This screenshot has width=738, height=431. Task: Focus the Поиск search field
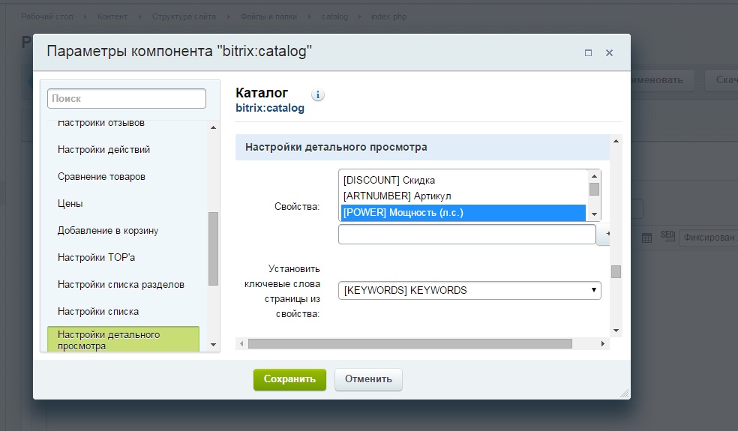(x=126, y=98)
